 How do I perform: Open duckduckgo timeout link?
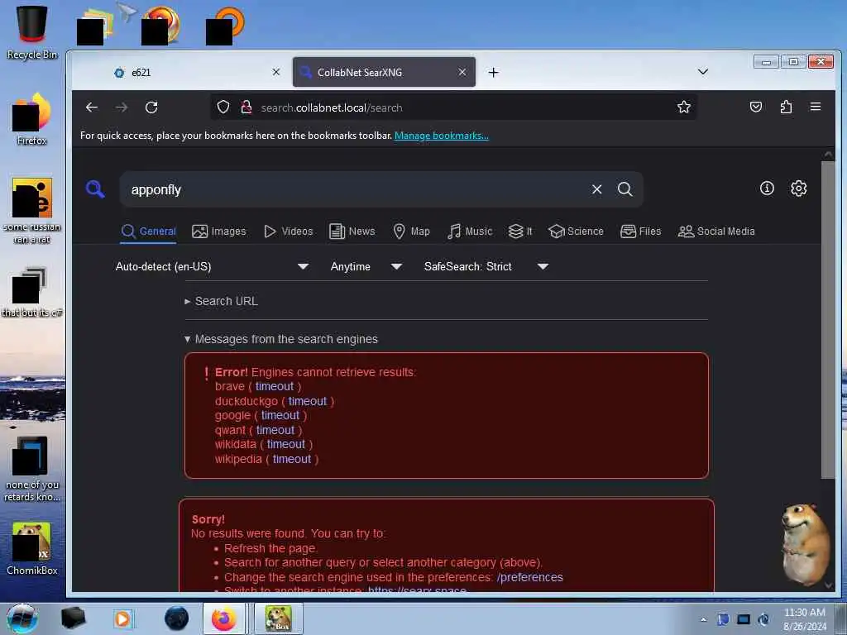pyautogui.click(x=308, y=401)
